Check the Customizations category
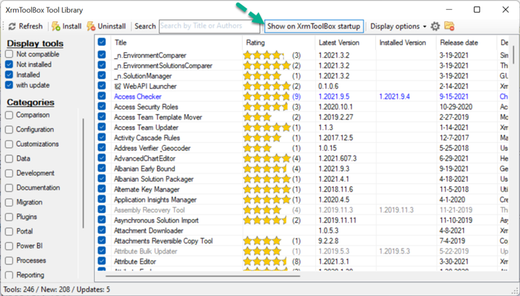520x296 pixels. tap(9, 144)
